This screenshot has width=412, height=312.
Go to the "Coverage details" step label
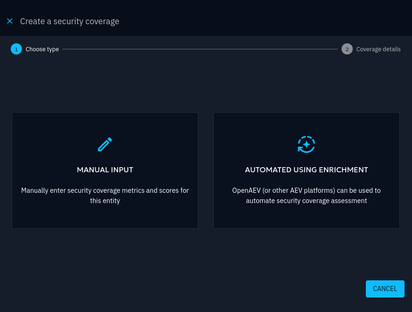pyautogui.click(x=378, y=49)
